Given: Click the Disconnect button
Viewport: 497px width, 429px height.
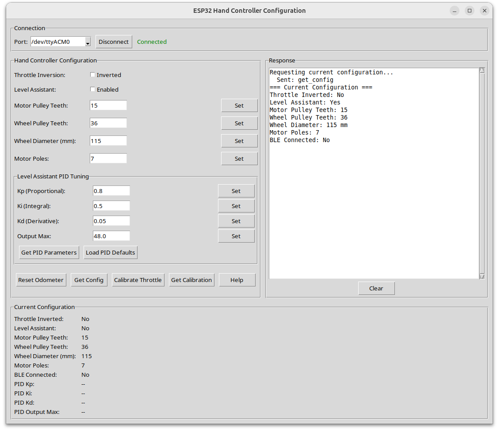Looking at the screenshot, I should [x=114, y=42].
